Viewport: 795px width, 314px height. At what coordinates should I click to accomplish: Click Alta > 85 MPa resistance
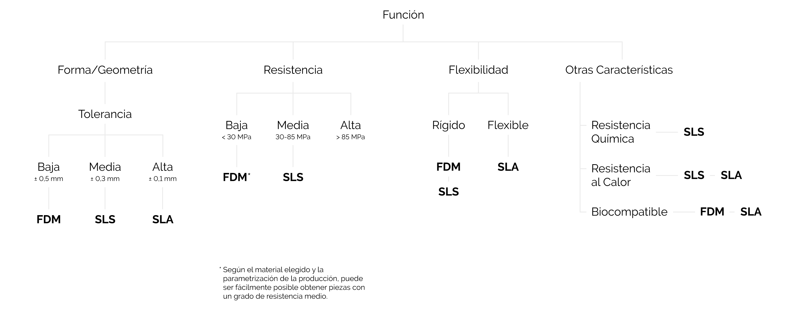point(350,130)
